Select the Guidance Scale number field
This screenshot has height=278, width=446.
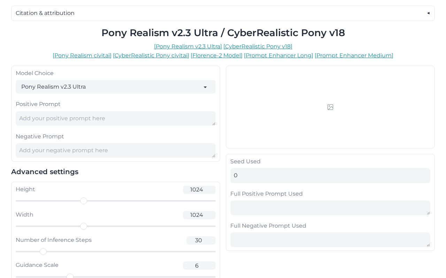click(x=199, y=265)
